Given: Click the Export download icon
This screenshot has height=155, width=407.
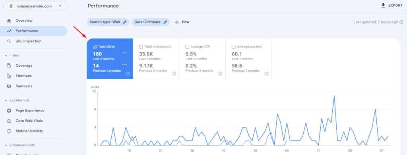Looking at the screenshot, I should [384, 6].
